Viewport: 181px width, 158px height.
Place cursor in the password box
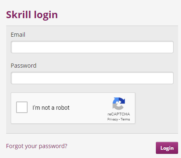(92, 78)
